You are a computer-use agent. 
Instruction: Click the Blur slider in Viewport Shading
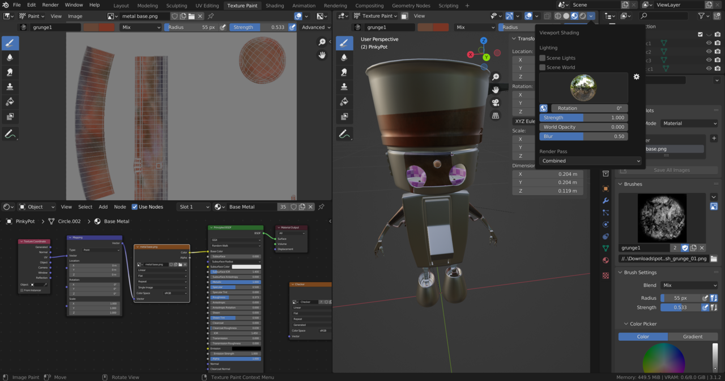[x=583, y=137]
